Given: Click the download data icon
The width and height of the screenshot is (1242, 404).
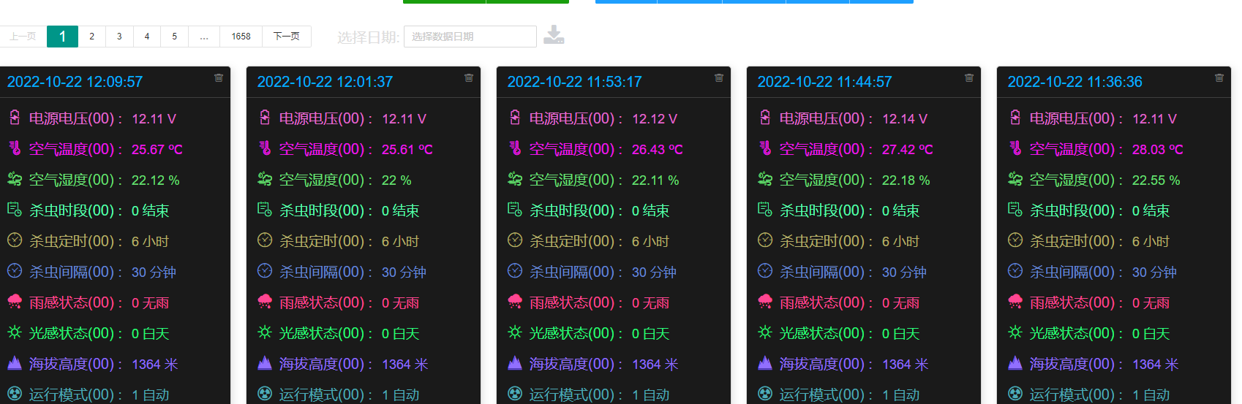Looking at the screenshot, I should (x=554, y=35).
